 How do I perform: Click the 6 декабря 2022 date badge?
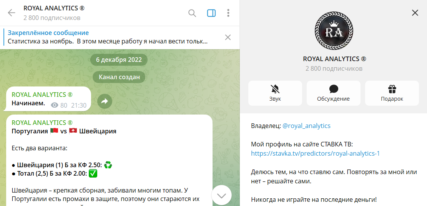tap(119, 60)
